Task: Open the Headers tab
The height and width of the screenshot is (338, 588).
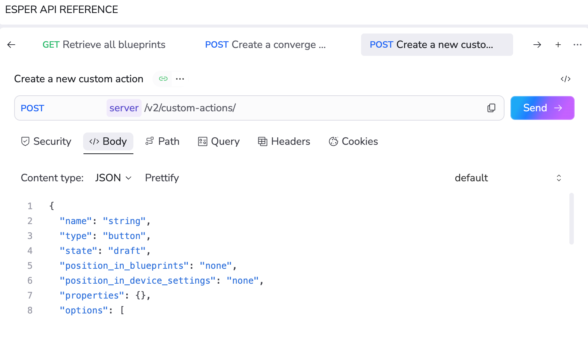Action: point(284,141)
